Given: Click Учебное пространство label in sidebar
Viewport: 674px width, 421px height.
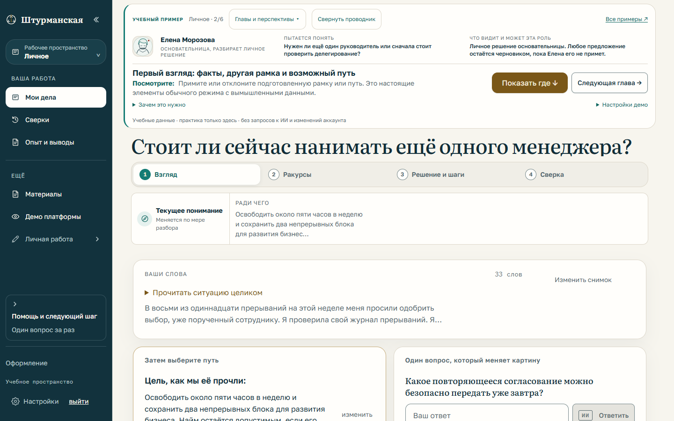Looking at the screenshot, I should (39, 382).
